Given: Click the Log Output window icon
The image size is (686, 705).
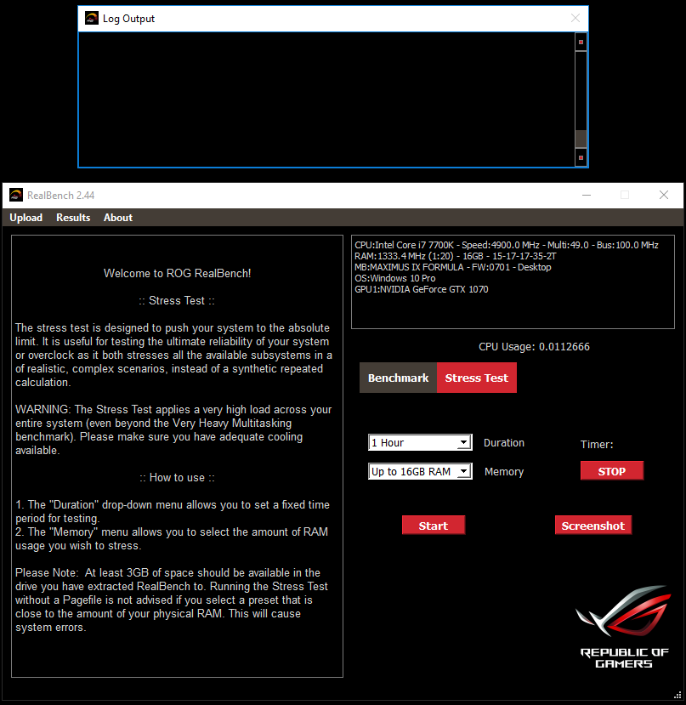Looking at the screenshot, I should 92,19.
